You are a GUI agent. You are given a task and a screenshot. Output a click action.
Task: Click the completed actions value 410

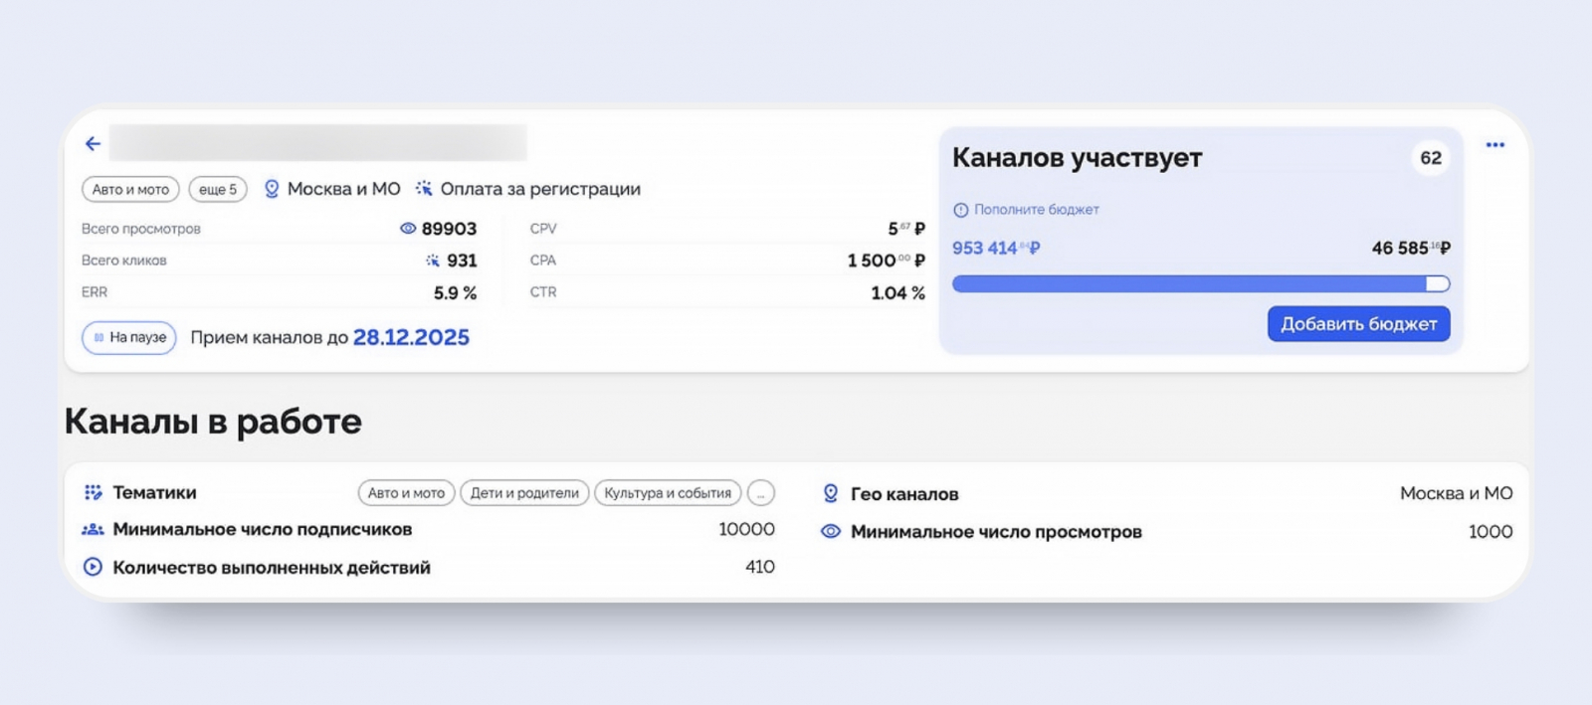click(760, 567)
